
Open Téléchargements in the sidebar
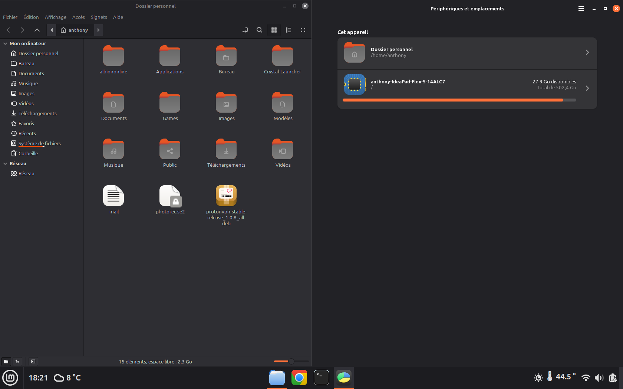(37, 114)
